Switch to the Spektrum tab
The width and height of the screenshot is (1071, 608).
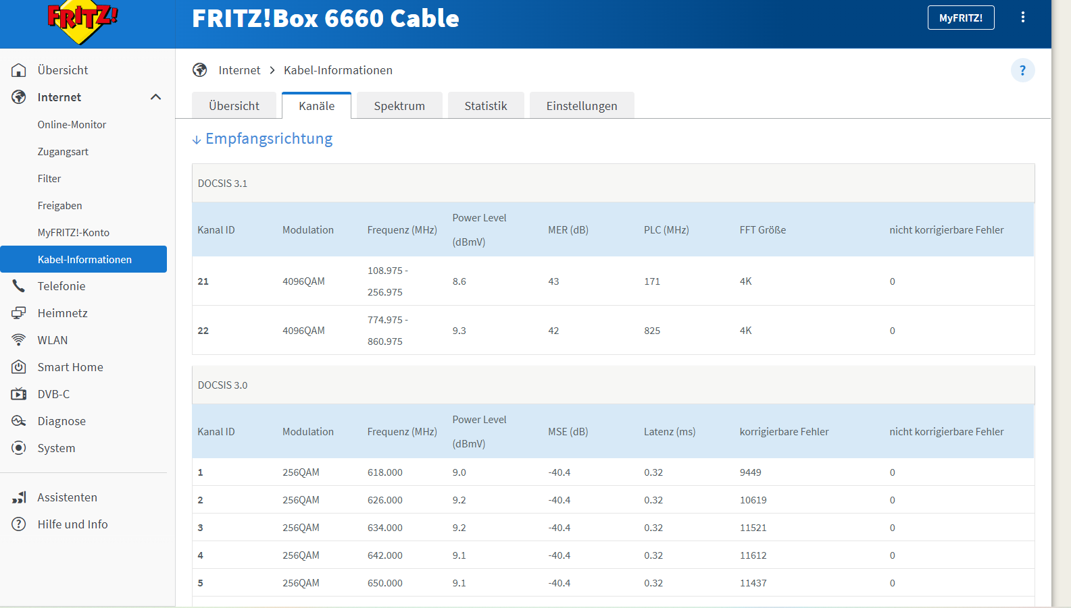click(x=399, y=106)
